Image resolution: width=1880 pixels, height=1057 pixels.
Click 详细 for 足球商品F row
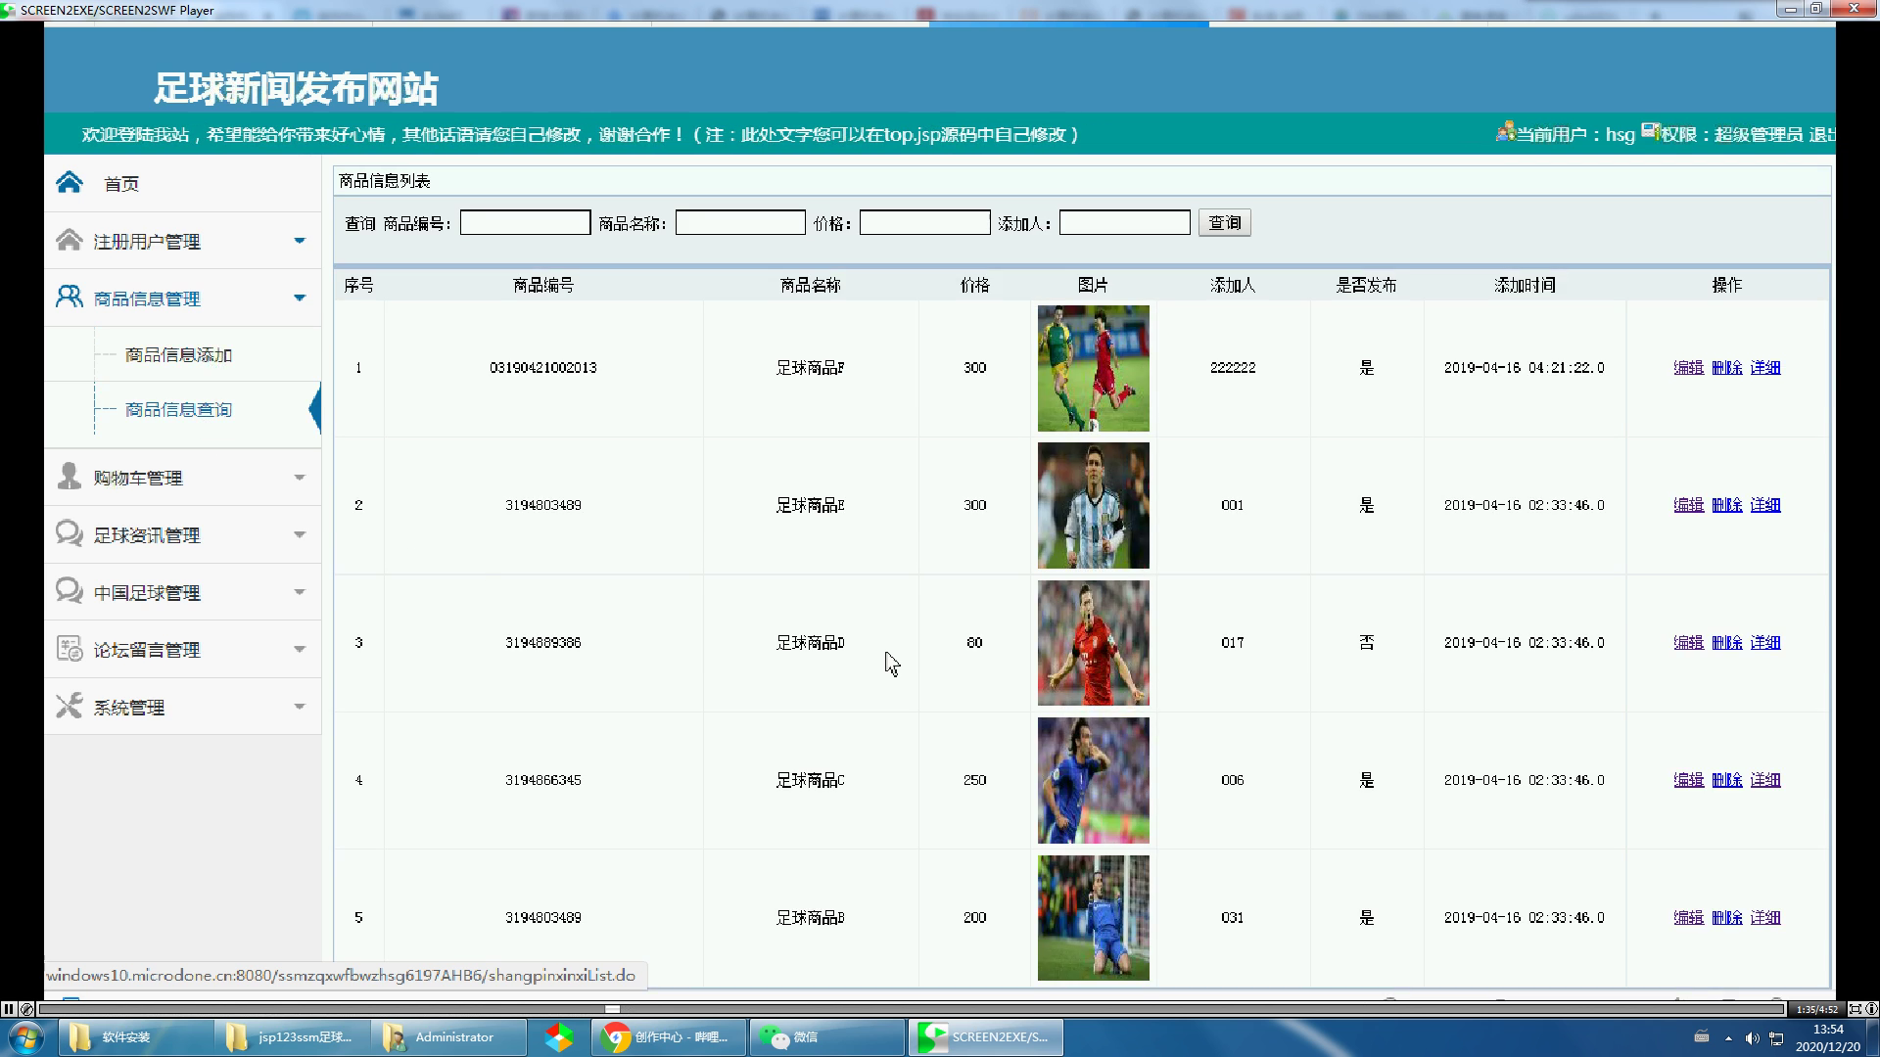[x=1764, y=368]
